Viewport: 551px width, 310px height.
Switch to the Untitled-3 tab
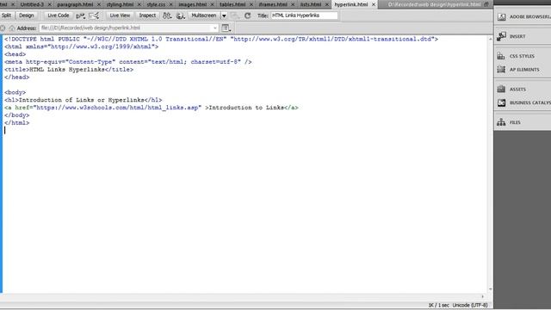tap(32, 4)
